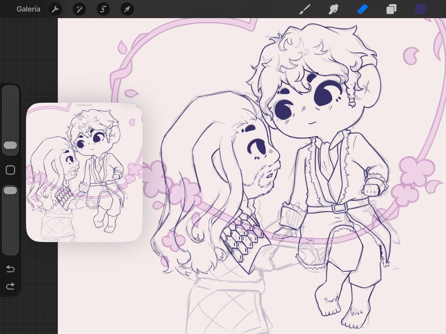Undo the last action
Image resolution: width=446 pixels, height=334 pixels.
tap(10, 269)
